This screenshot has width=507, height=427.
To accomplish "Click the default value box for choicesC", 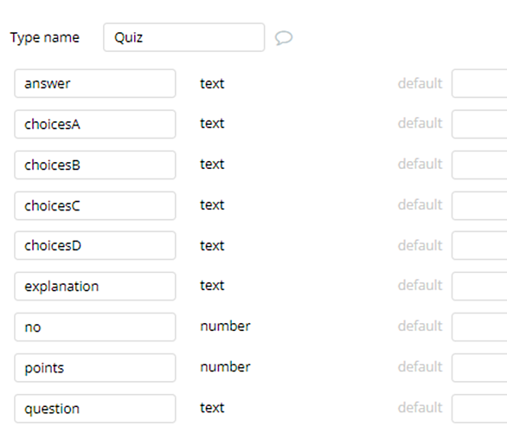I will click(479, 206).
